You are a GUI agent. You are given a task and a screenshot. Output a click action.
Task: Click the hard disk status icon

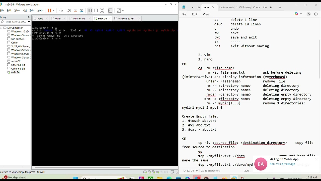[x=145, y=172]
